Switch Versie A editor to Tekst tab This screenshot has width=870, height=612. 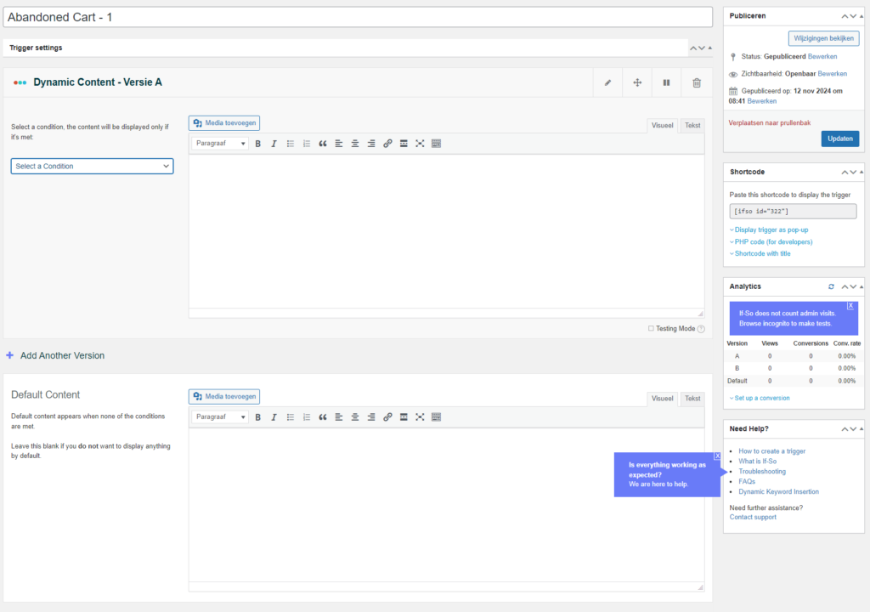(x=692, y=126)
